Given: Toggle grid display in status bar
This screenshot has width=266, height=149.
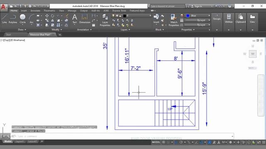Looking at the screenshot, I should [x=163, y=142].
